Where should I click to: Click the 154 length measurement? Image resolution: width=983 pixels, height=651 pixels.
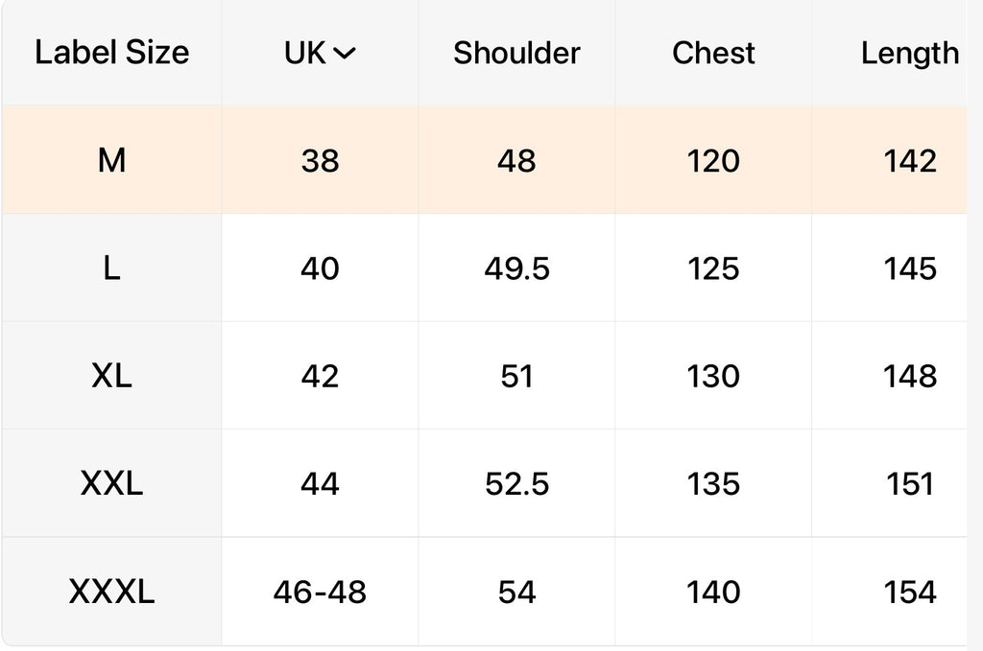pos(909,593)
